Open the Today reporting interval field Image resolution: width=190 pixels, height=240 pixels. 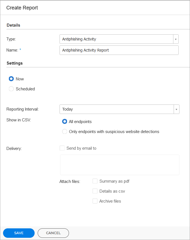[116, 109]
